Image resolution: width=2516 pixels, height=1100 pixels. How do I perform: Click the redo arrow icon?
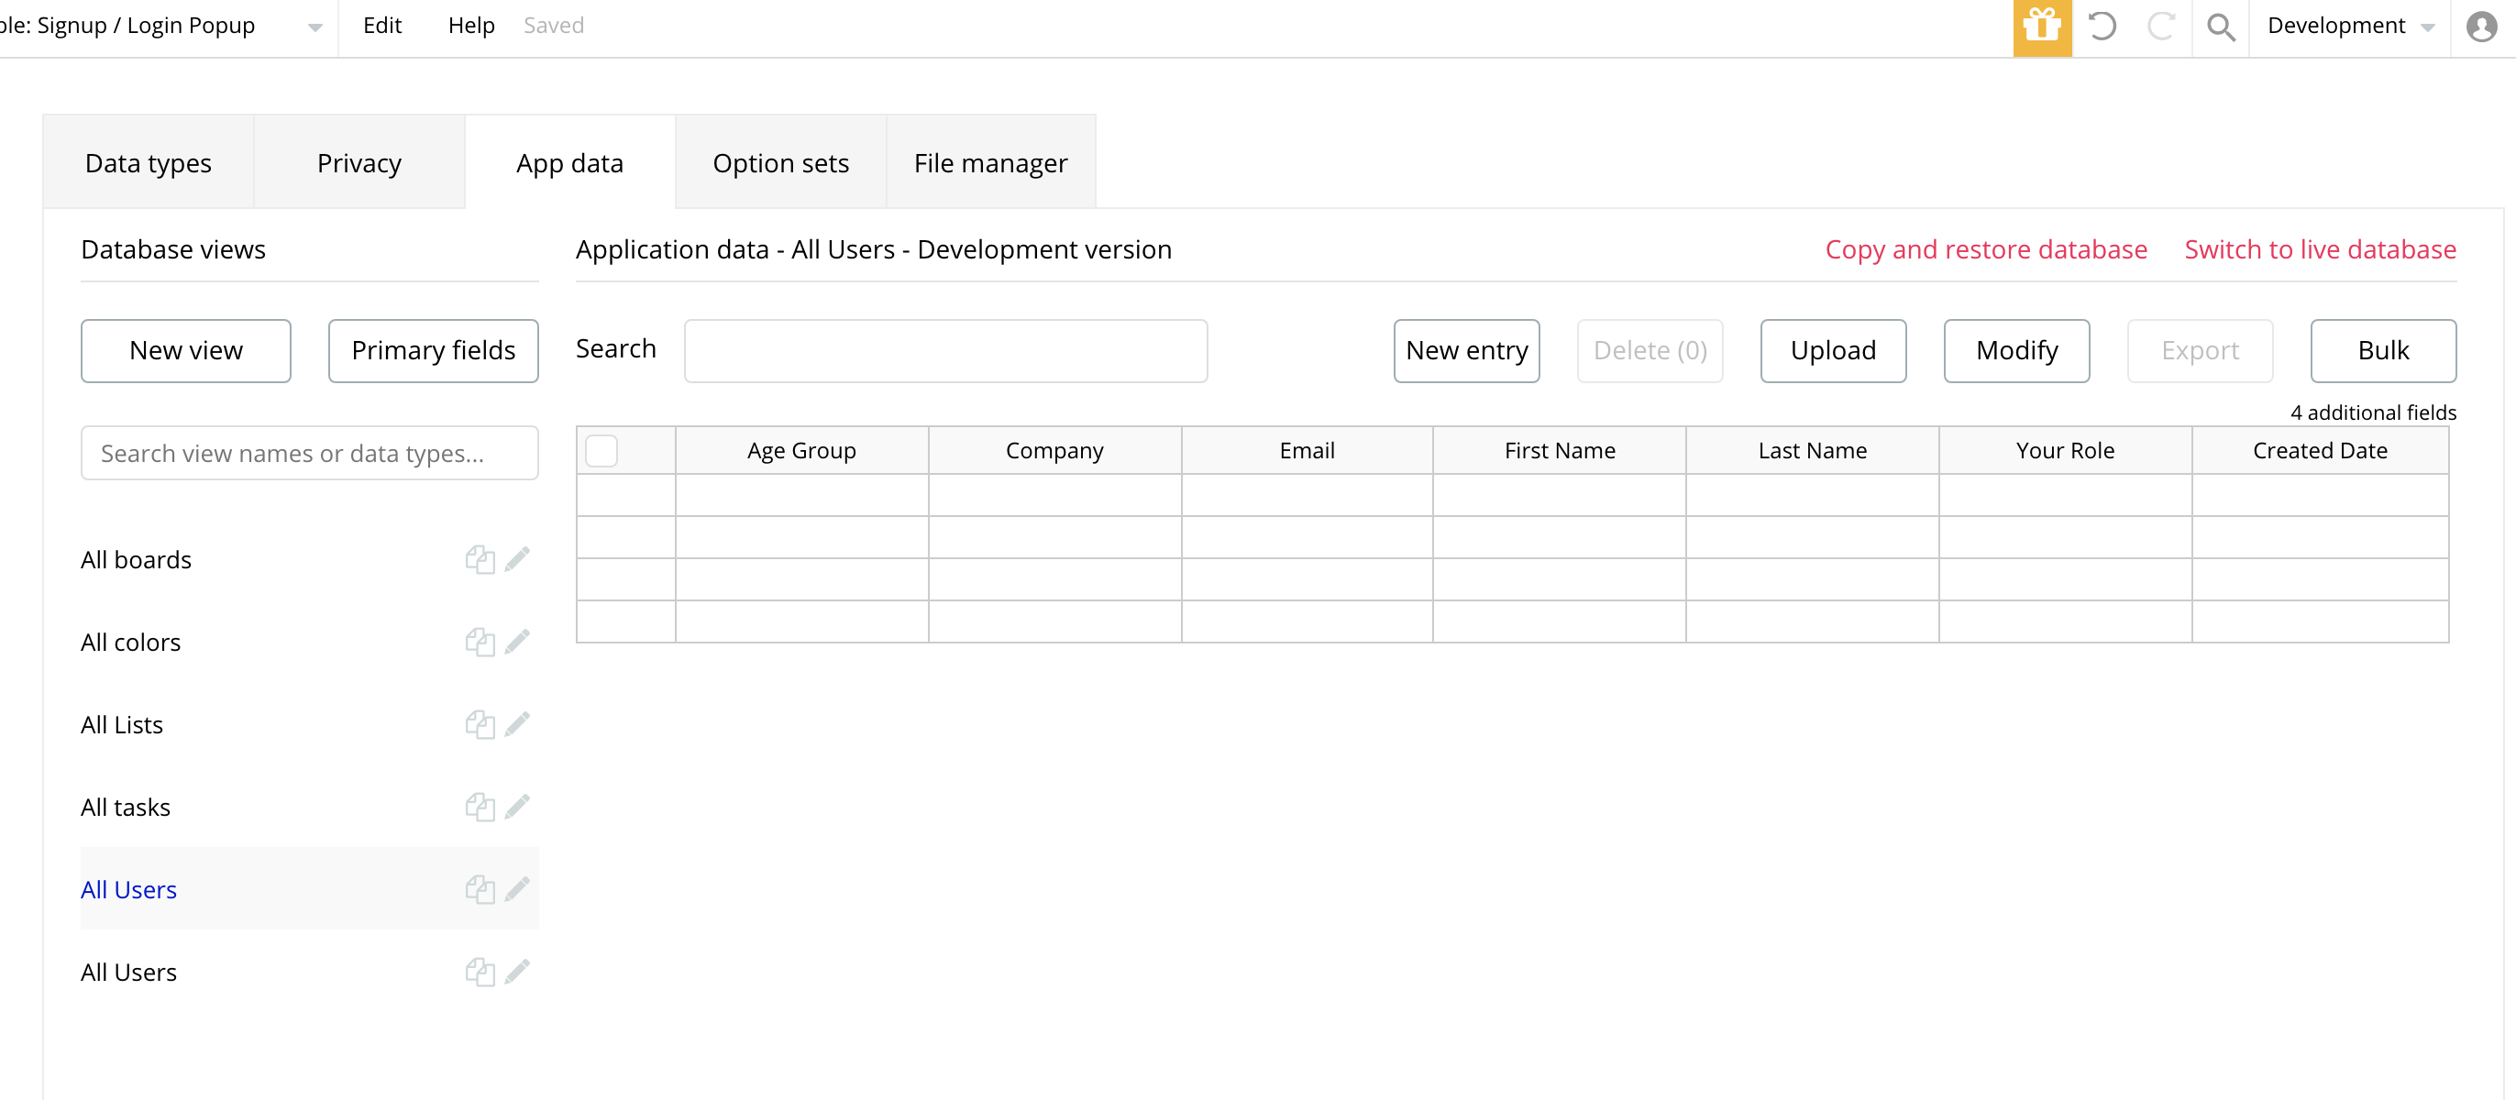pos(2160,27)
